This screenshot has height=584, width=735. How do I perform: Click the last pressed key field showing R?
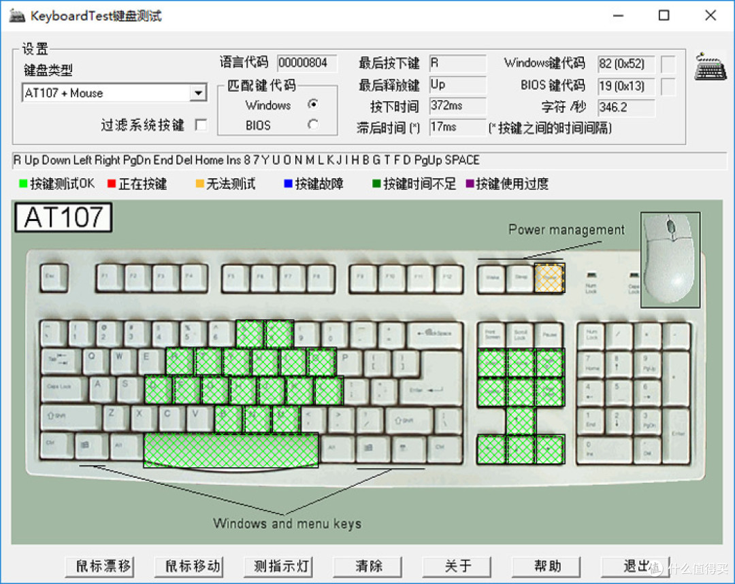[x=457, y=63]
